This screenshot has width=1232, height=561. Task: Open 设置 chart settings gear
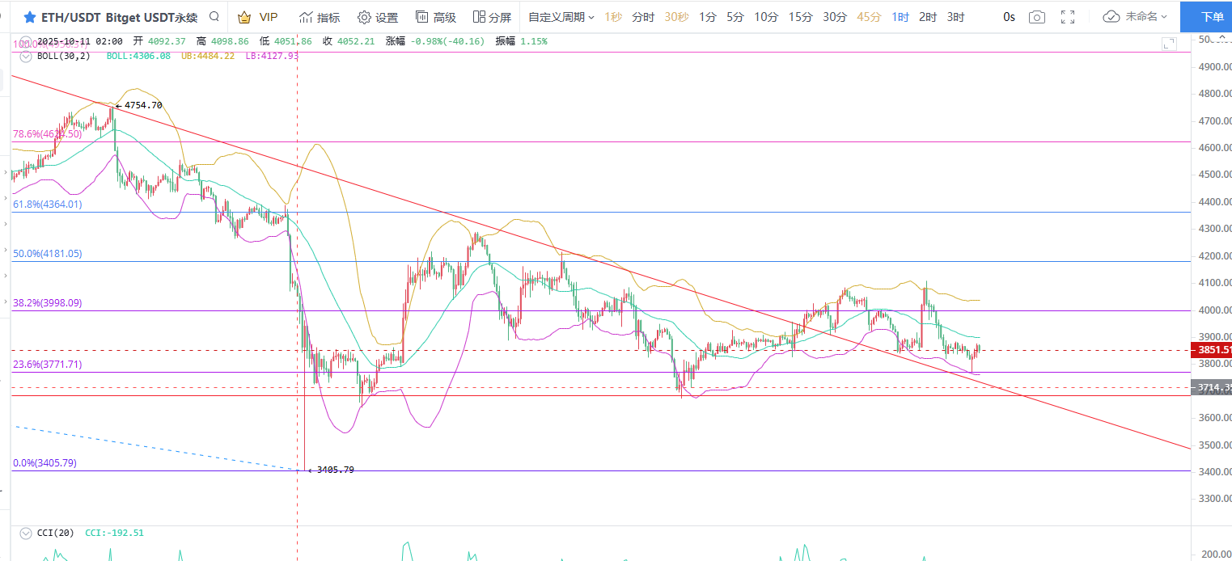[x=378, y=17]
